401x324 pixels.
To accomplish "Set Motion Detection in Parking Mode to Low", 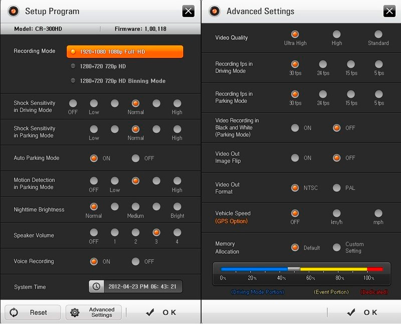I will click(115, 181).
